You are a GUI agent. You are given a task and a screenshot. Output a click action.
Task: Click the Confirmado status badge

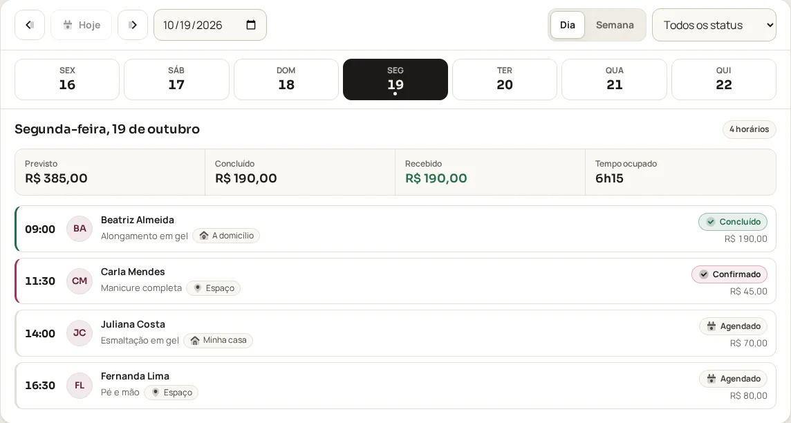(x=729, y=274)
